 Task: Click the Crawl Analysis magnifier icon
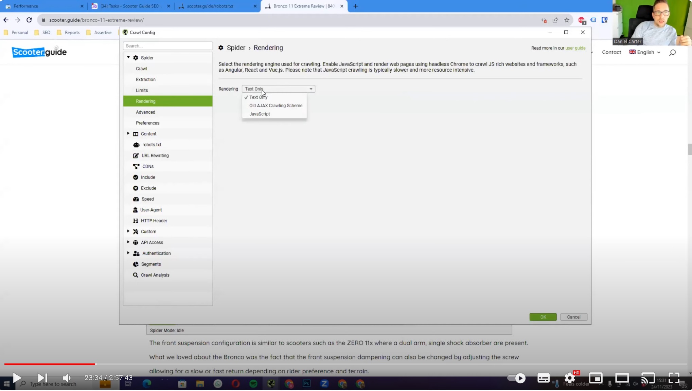point(136,275)
